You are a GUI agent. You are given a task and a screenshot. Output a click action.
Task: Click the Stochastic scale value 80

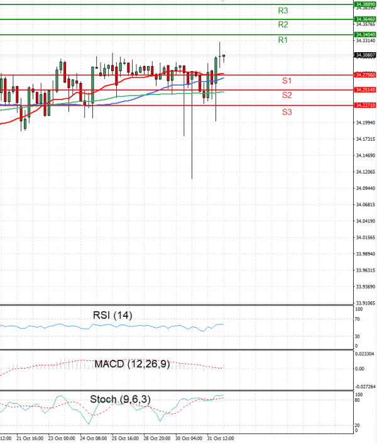click(x=358, y=401)
